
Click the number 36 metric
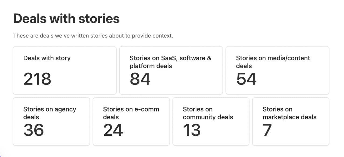click(34, 130)
